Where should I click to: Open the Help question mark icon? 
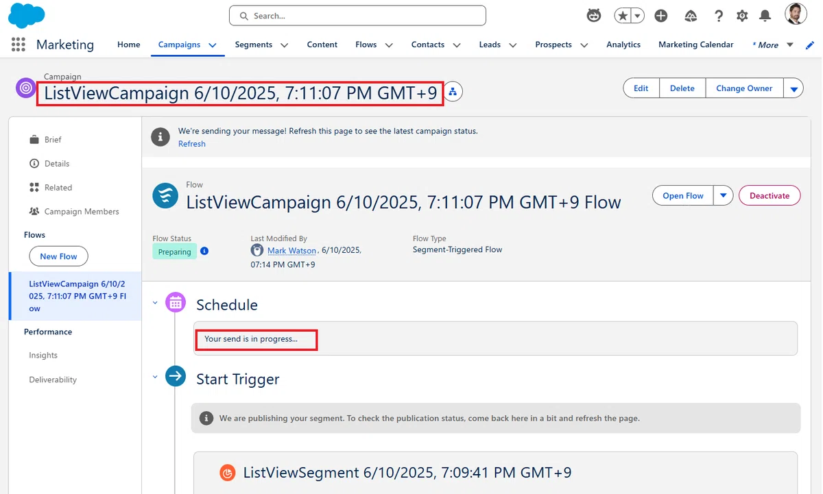(x=718, y=16)
